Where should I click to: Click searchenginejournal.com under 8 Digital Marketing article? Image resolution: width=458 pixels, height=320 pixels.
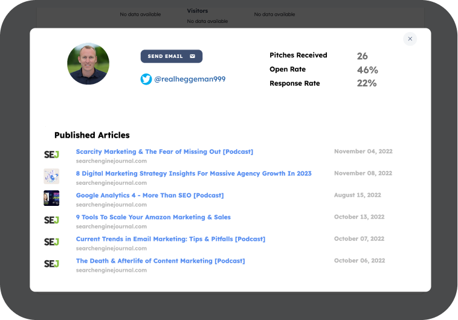[111, 183]
